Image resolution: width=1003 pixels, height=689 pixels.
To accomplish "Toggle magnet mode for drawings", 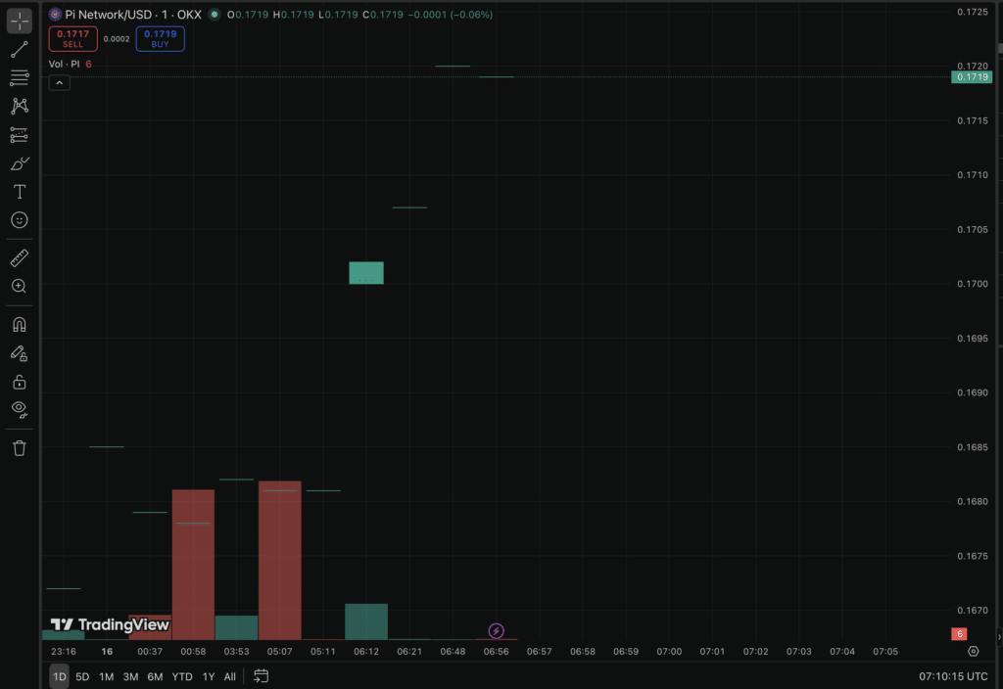I will 20,325.
